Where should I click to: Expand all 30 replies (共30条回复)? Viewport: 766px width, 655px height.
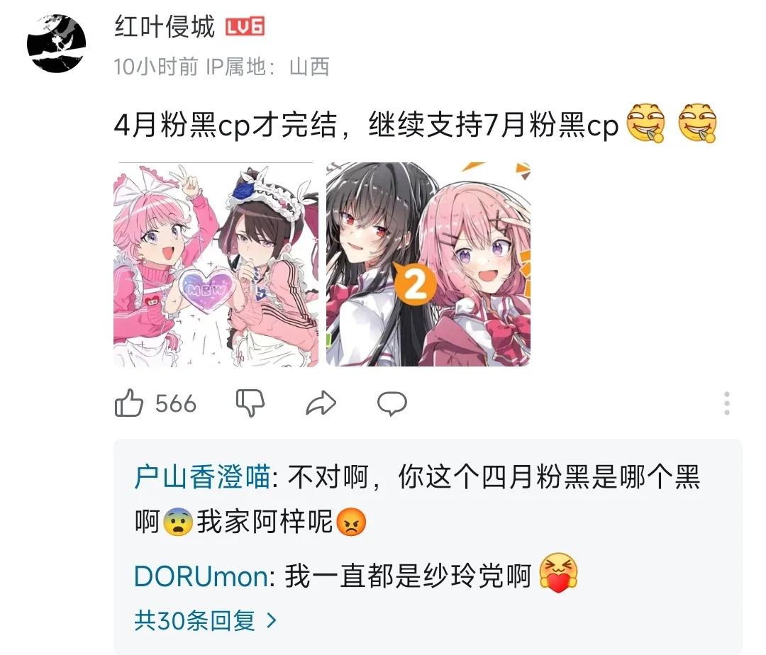tap(205, 620)
